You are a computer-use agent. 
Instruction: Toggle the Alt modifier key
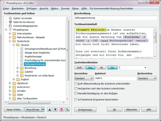101,67
